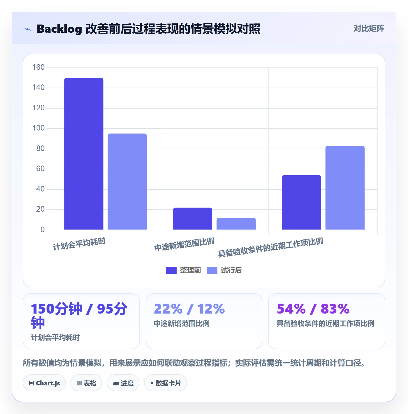Click the 整理前 bar for 计划会平均耗时

click(x=84, y=154)
